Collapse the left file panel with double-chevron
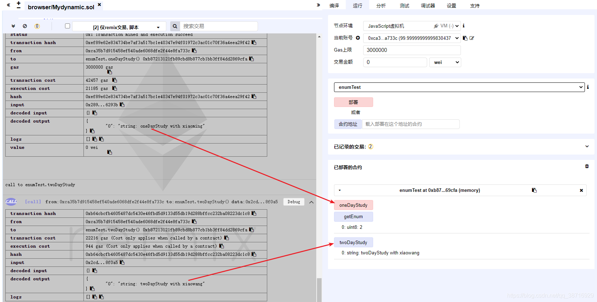This screenshot has width=597, height=302. tap(9, 5)
